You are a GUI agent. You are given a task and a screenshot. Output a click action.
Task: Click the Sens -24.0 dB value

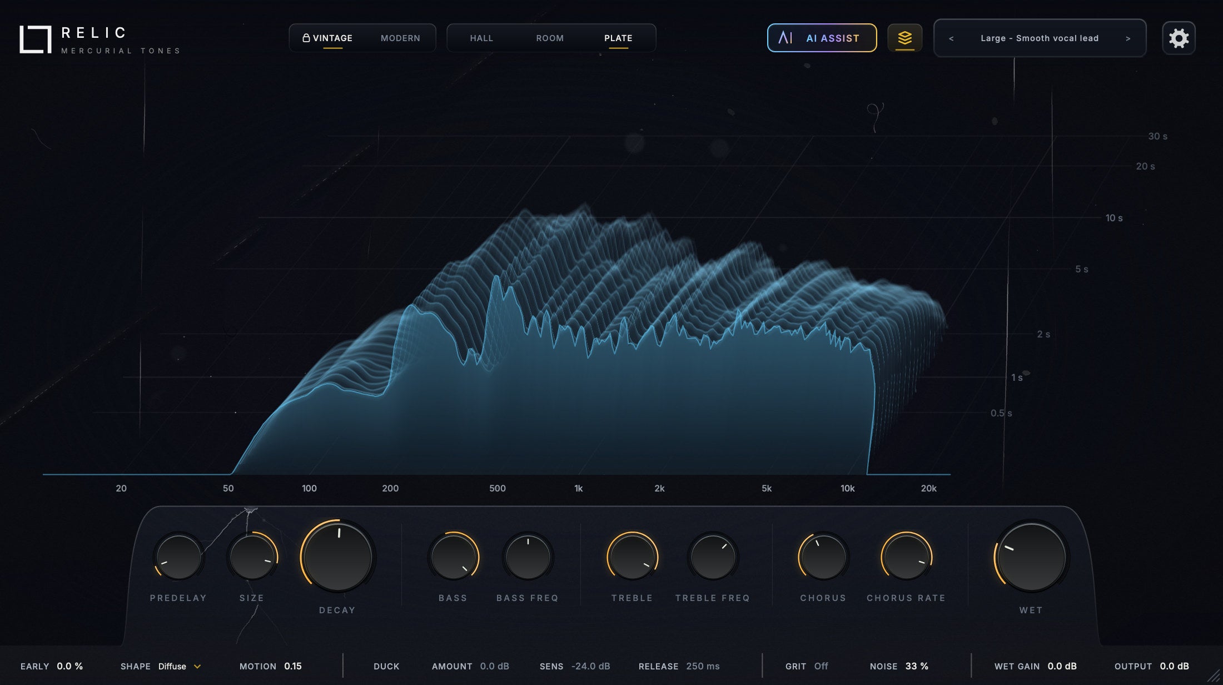click(x=590, y=666)
